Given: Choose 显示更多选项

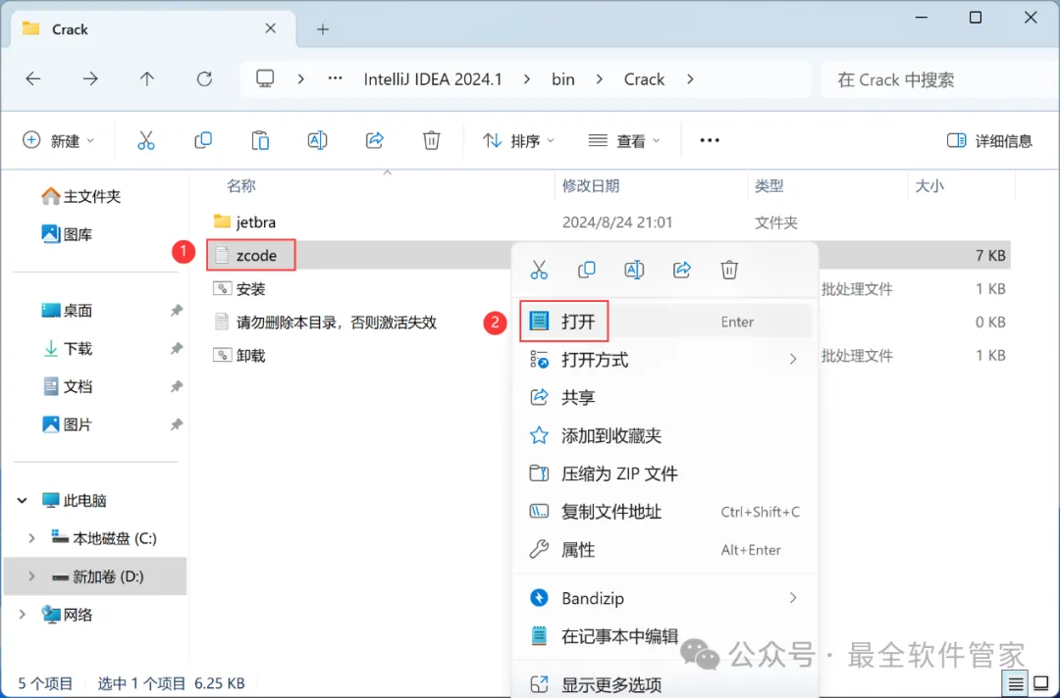Looking at the screenshot, I should pos(665,684).
